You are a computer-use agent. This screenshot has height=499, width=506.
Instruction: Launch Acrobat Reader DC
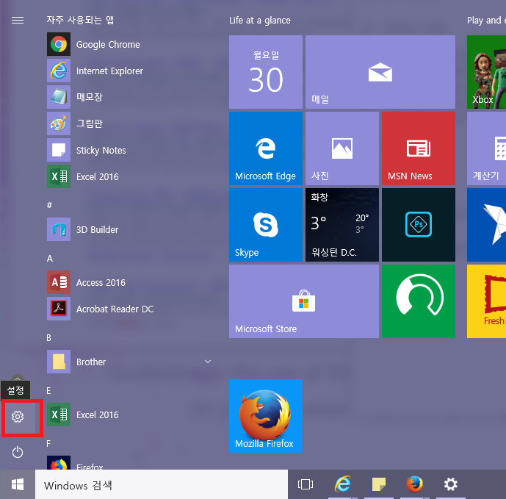pyautogui.click(x=129, y=309)
